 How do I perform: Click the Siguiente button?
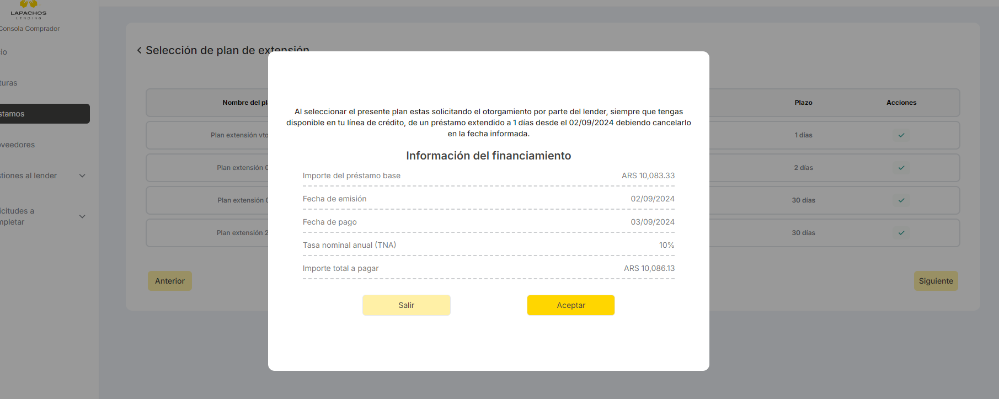936,281
